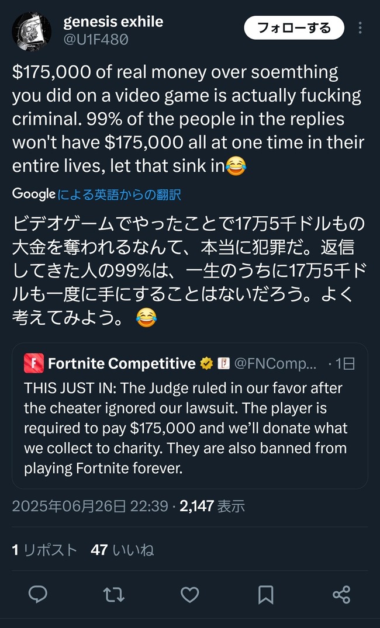Share the tweet via the share icon
The image size is (380, 628).
coord(341,594)
